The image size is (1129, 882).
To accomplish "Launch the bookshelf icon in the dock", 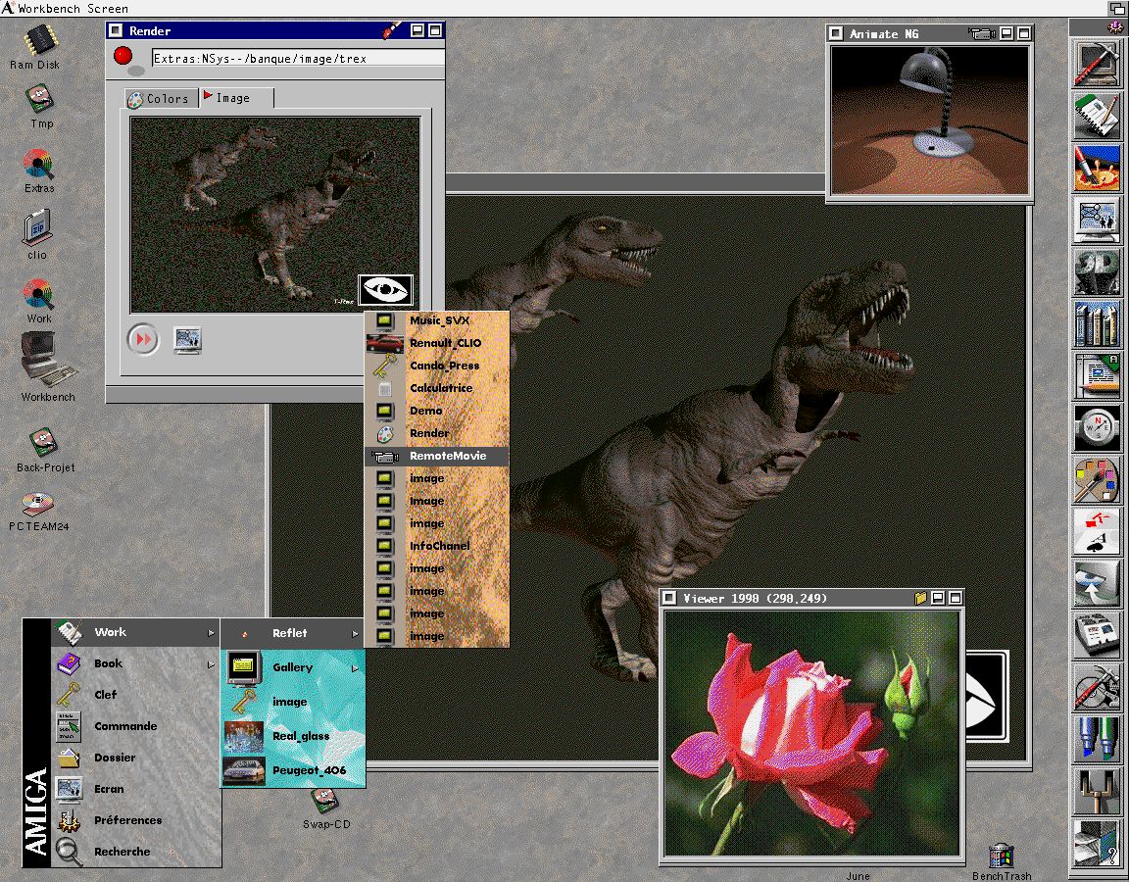I will (1097, 323).
